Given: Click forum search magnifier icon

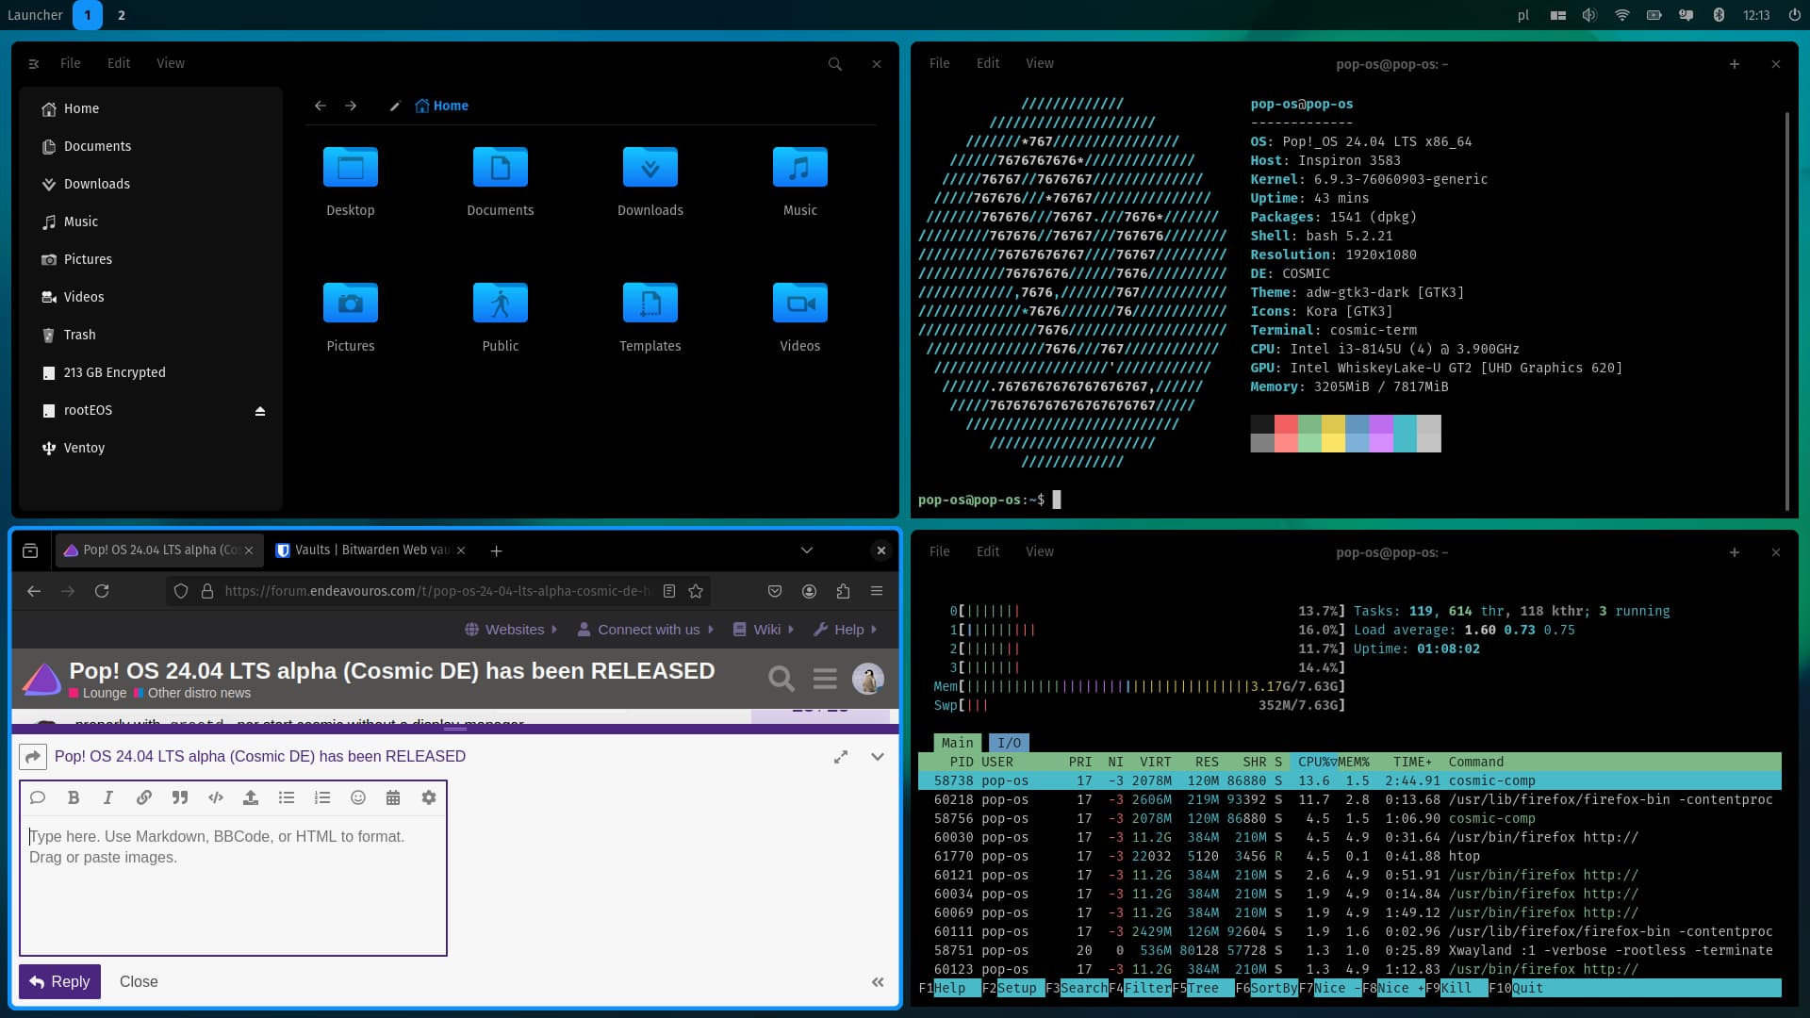Looking at the screenshot, I should click(781, 679).
